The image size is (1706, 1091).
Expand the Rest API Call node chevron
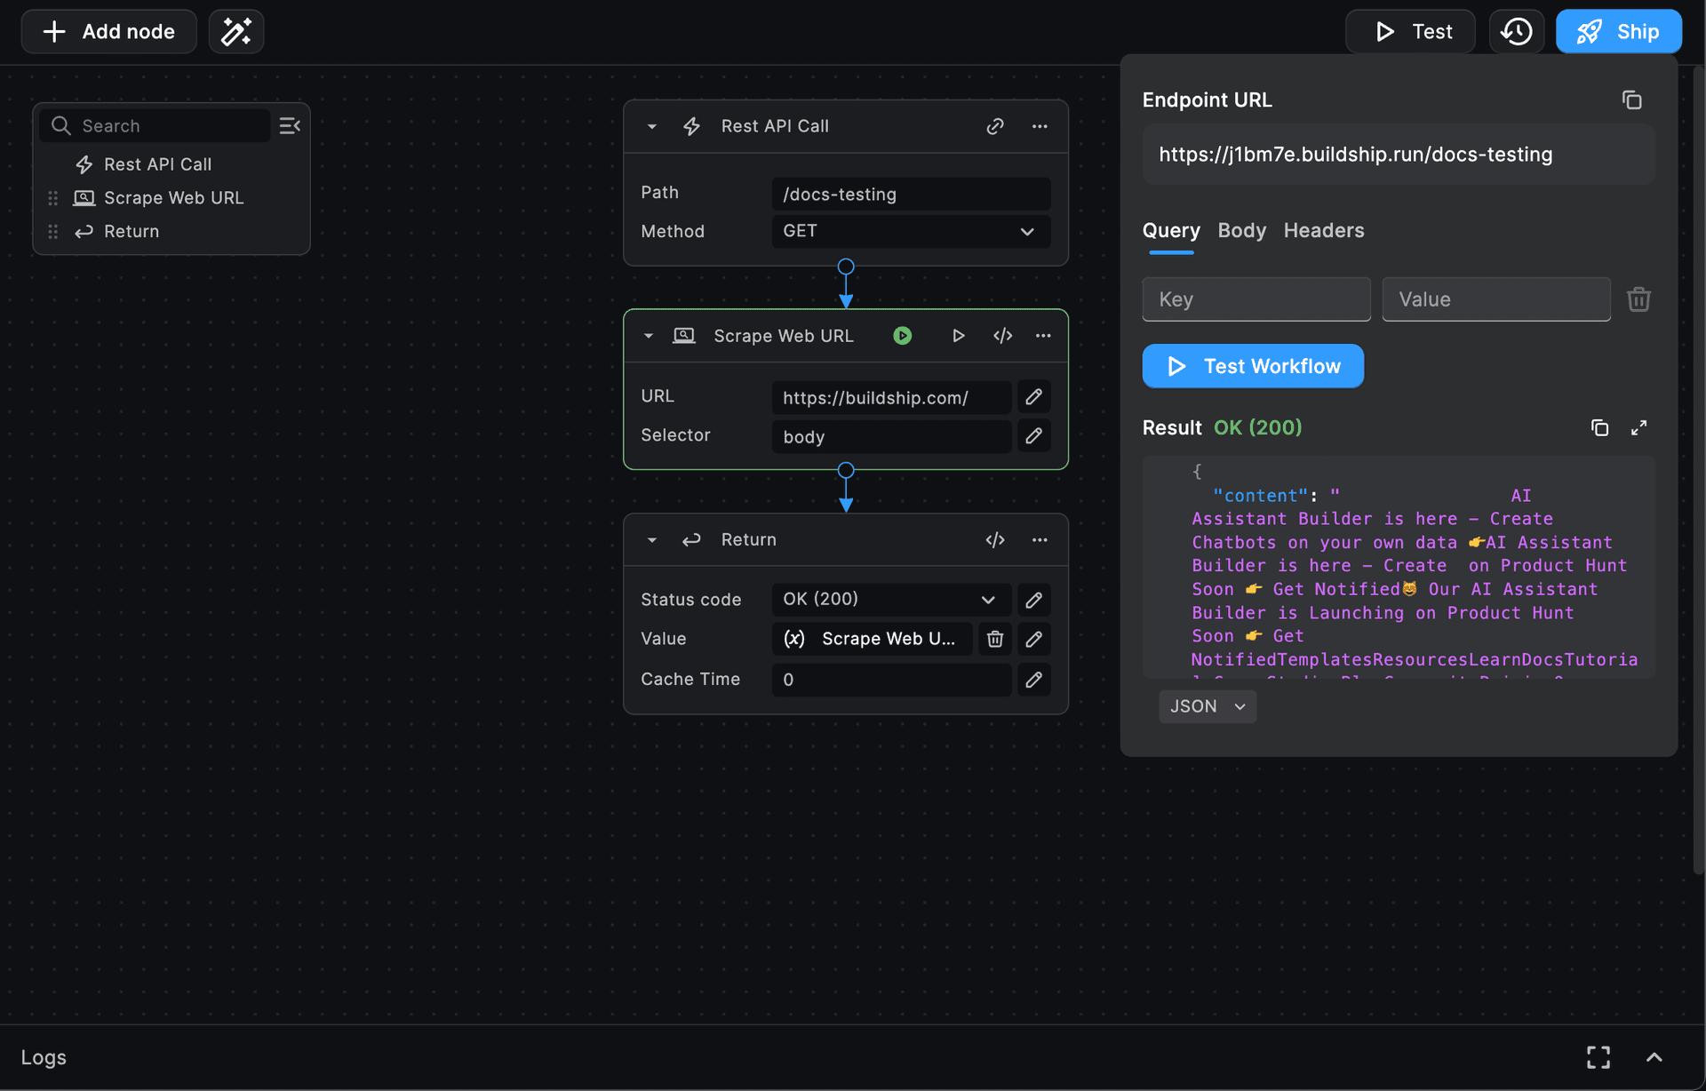(x=650, y=125)
